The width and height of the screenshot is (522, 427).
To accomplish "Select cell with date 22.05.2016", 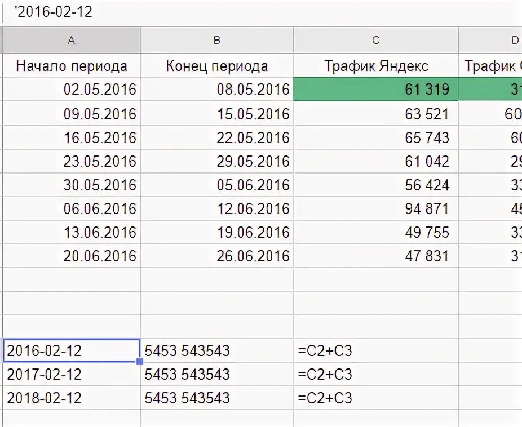I will tap(216, 137).
